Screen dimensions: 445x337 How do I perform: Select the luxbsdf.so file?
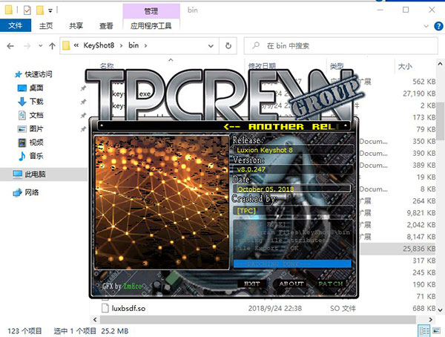(128, 308)
